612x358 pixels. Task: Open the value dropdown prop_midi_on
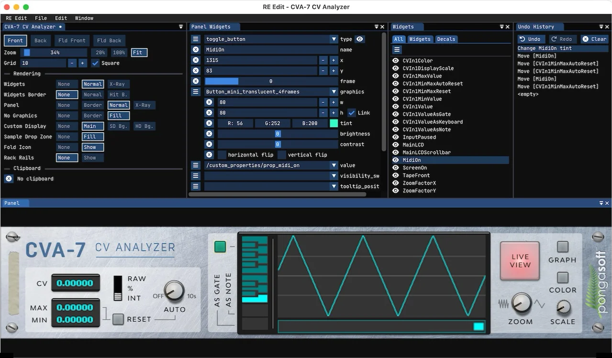[x=271, y=165]
